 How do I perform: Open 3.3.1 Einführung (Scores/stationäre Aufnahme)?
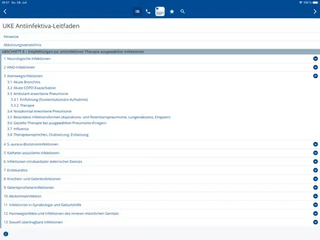coord(49,100)
